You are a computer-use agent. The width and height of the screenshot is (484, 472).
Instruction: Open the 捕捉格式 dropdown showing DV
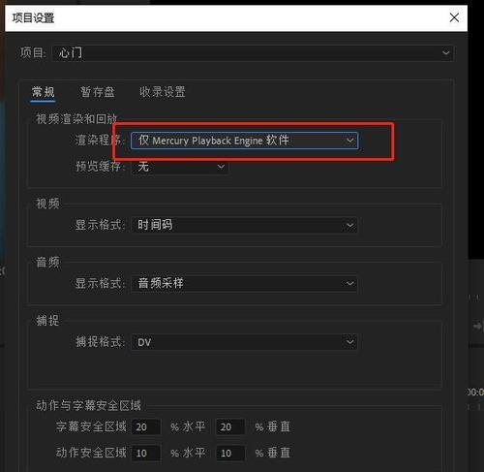coord(244,342)
